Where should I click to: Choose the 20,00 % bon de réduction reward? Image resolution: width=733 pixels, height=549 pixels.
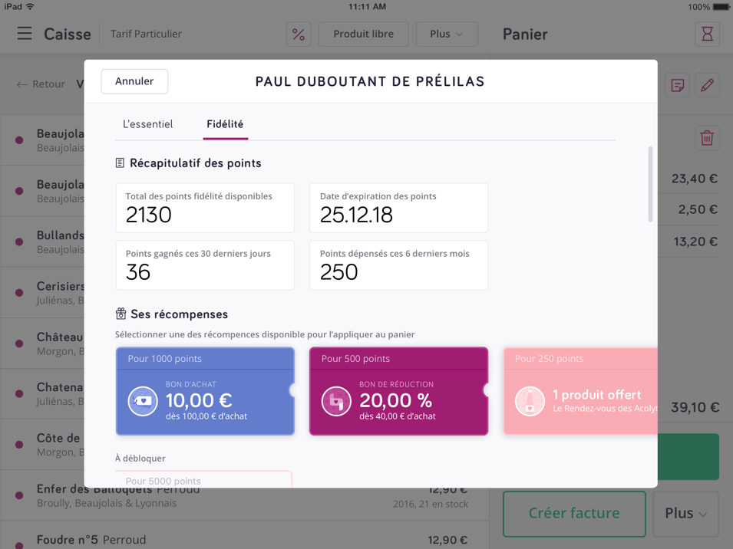[x=398, y=391]
